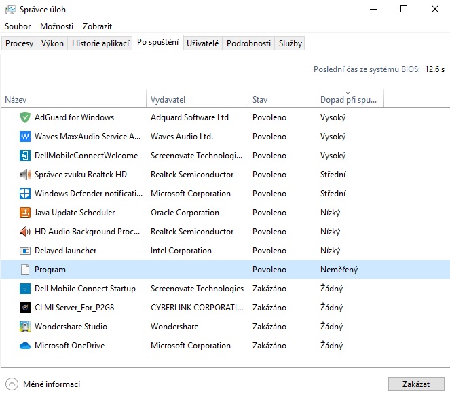Screen dimensions: 450x400
Task: Select the Microsoft OneDrive name
Action: (70, 346)
